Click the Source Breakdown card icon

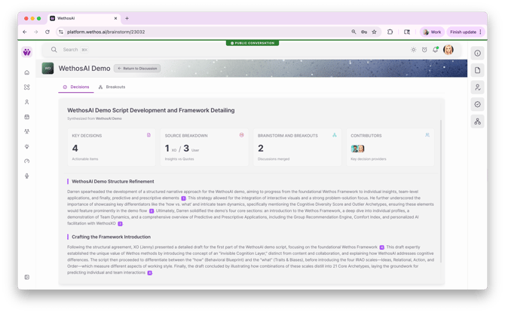coord(241,135)
